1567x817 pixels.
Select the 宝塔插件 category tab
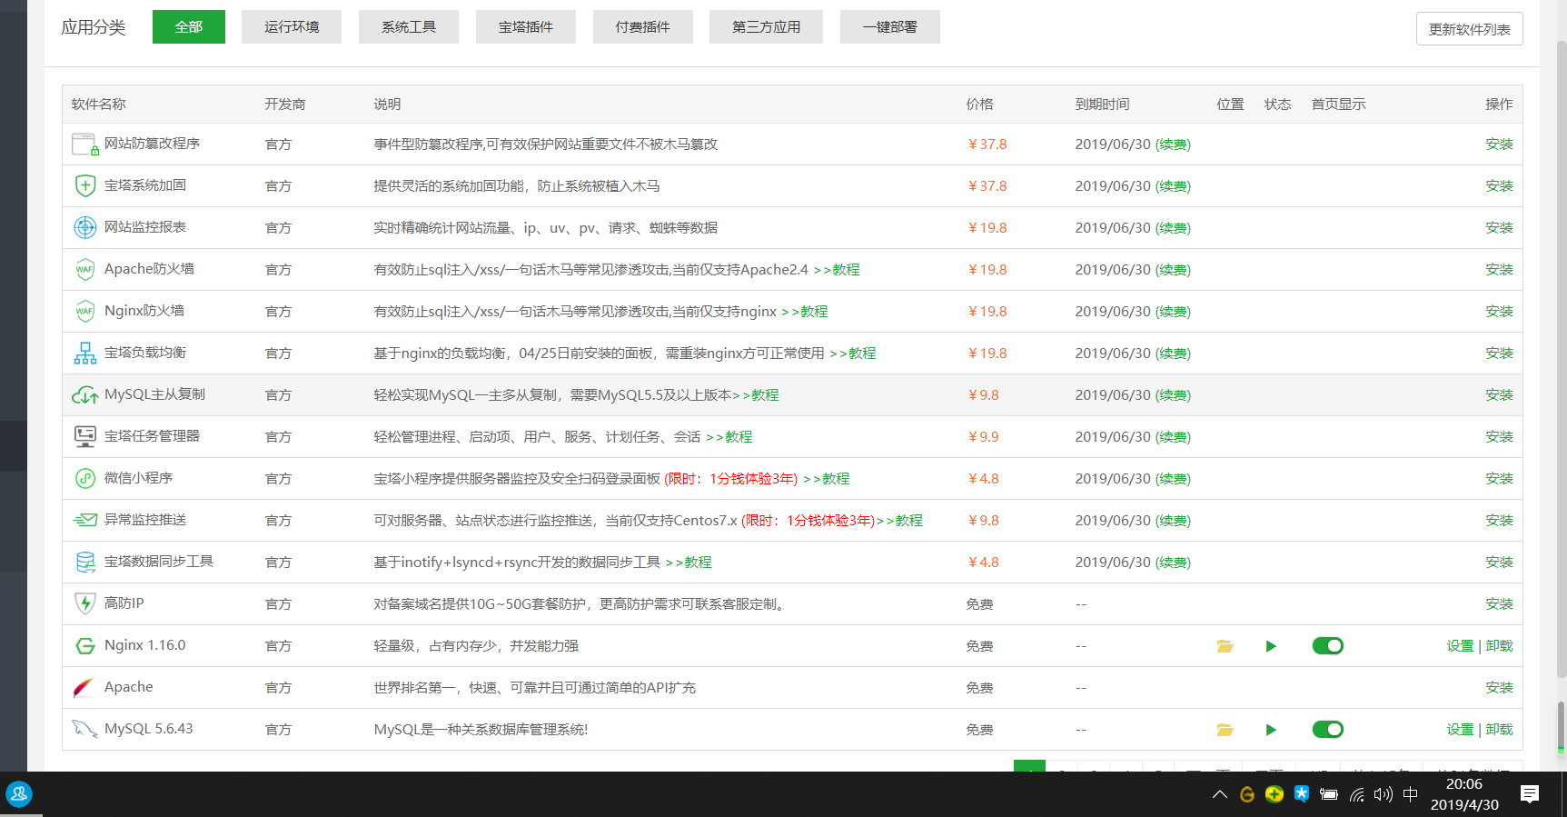526,26
